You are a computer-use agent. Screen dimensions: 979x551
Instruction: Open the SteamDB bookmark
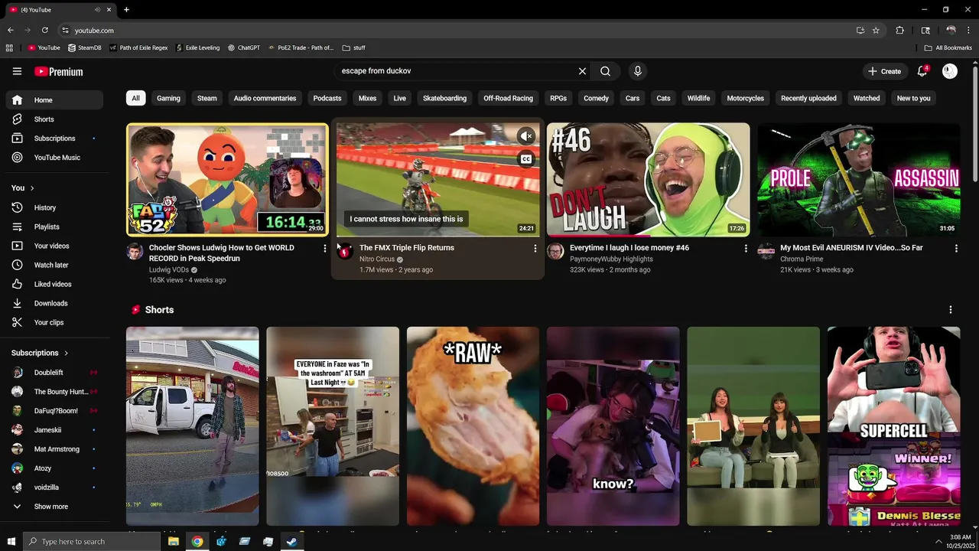[x=84, y=47]
